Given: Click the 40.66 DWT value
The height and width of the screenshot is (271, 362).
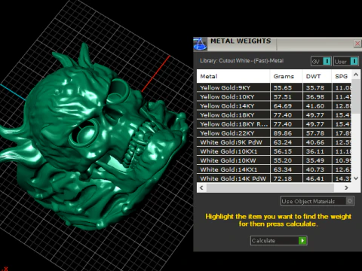Looking at the screenshot, I should (315, 142).
